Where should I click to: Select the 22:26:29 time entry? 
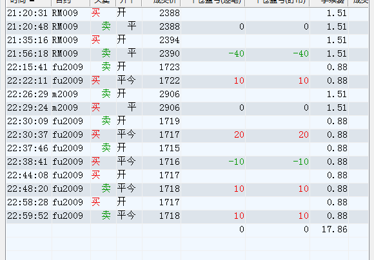point(28,95)
